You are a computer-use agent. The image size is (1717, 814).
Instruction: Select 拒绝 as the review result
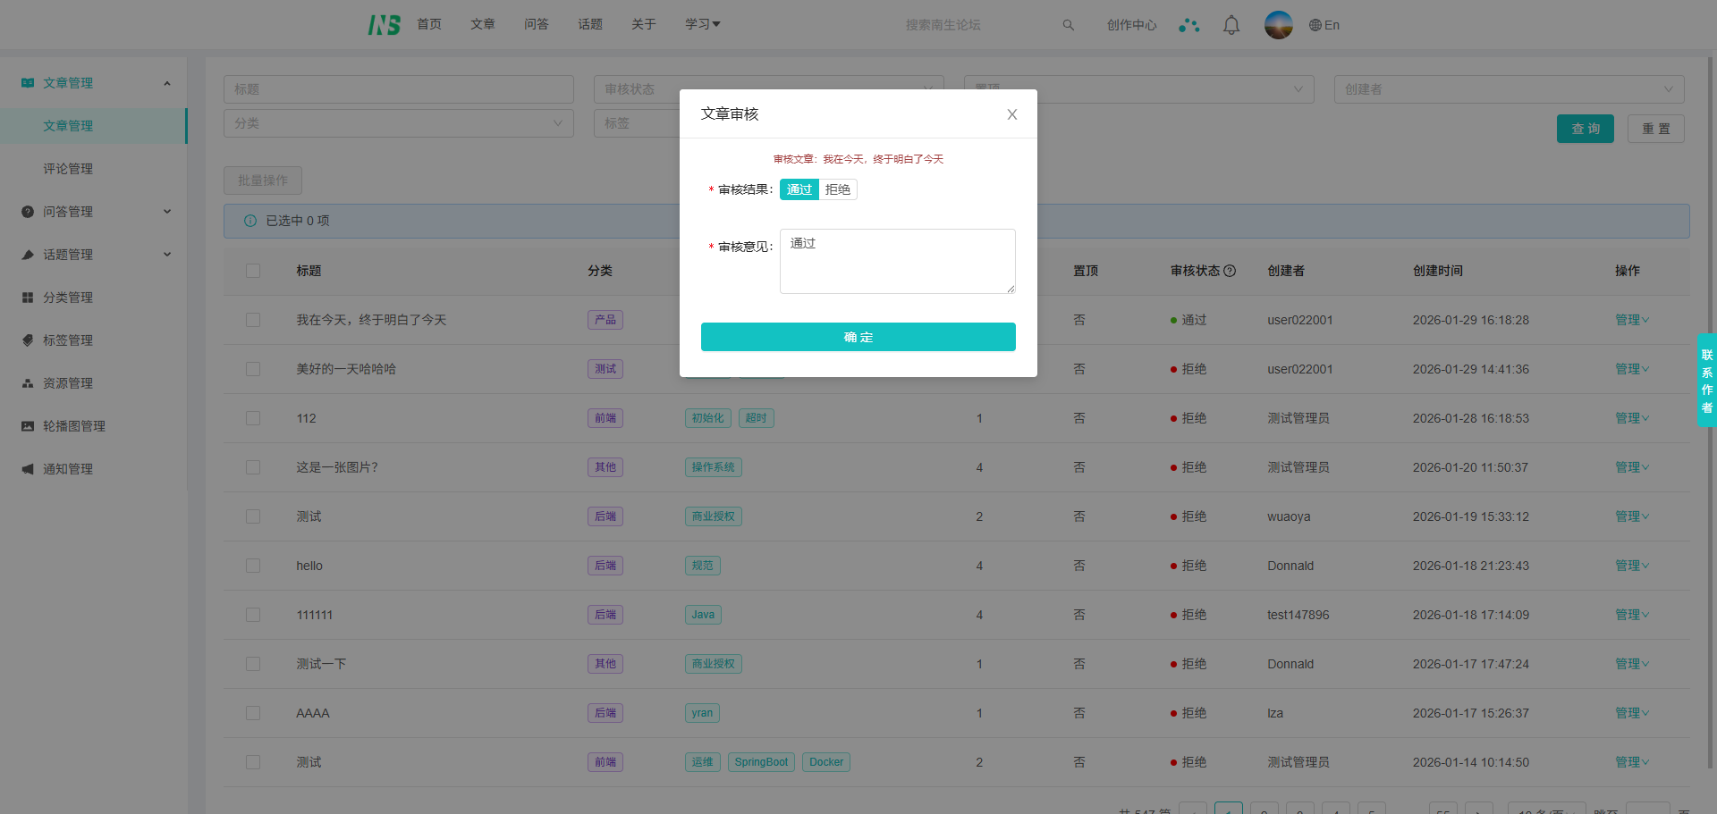(838, 189)
